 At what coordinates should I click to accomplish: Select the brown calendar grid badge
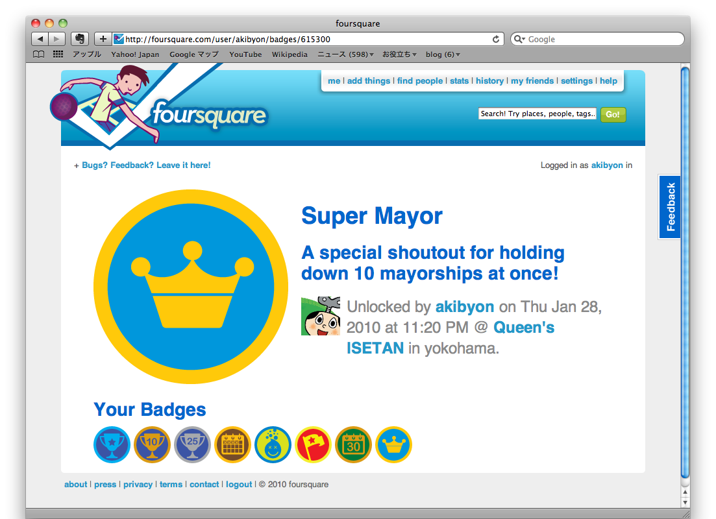(x=232, y=444)
